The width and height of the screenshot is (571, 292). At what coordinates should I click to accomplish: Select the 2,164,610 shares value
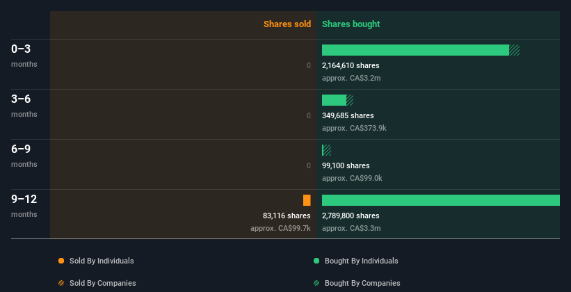[x=351, y=65]
